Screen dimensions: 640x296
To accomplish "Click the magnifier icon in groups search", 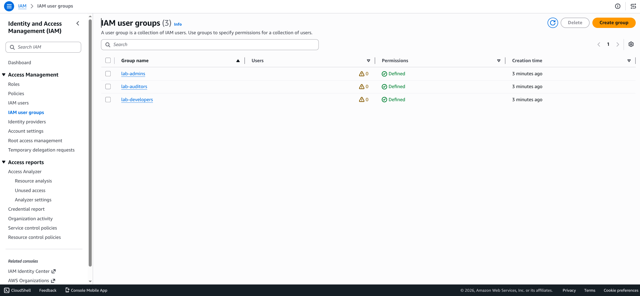I will point(108,45).
